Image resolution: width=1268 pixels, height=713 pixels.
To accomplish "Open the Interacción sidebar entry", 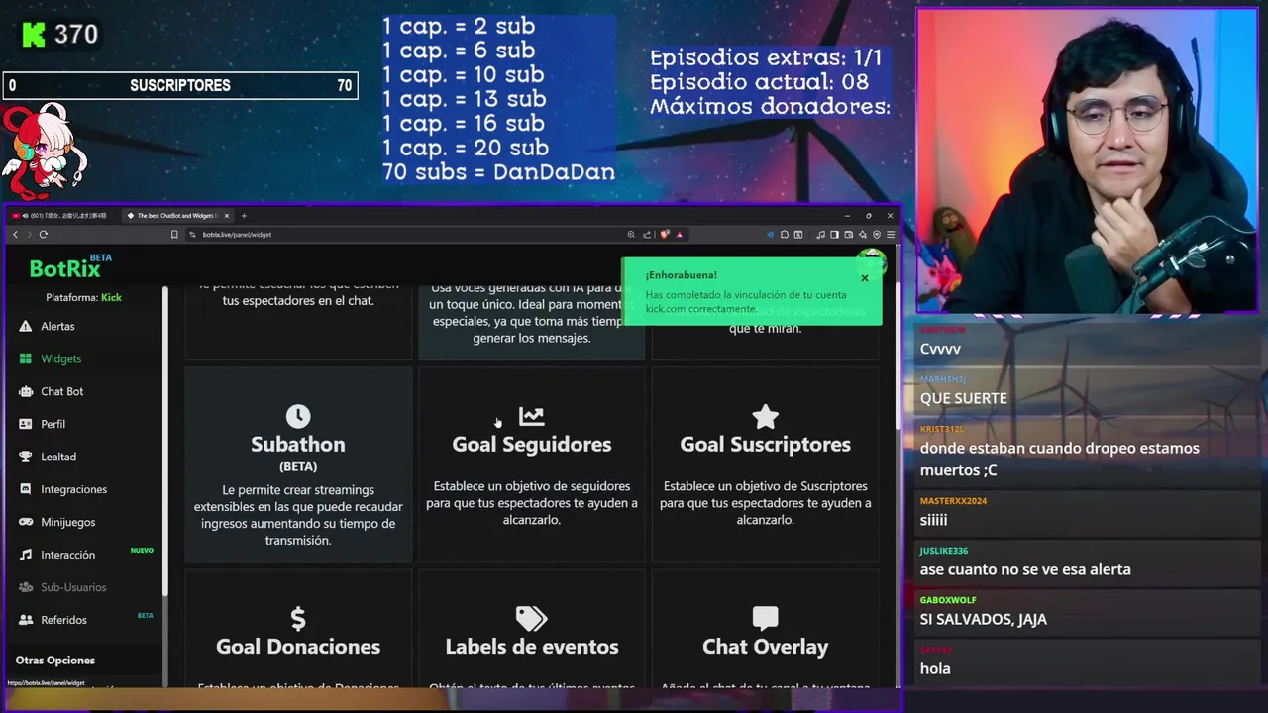I will [x=67, y=555].
